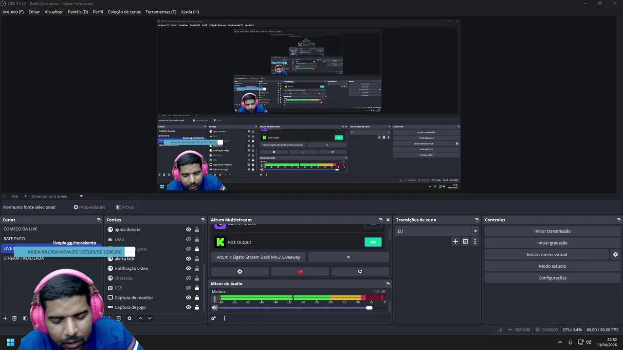
Task: Open the Arquivo menu
Action: [13, 12]
